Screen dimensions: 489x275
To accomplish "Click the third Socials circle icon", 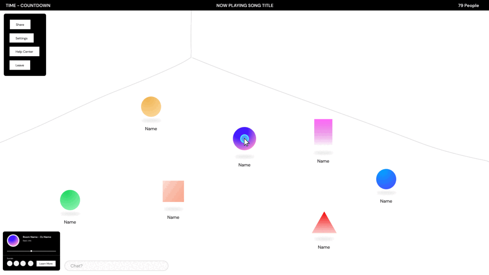I will tap(23, 264).
